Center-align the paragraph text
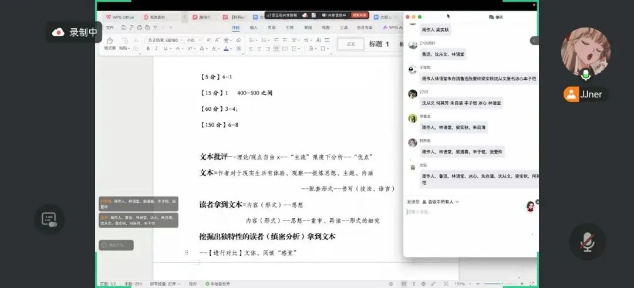The image size is (634, 288). pyautogui.click(x=259, y=49)
